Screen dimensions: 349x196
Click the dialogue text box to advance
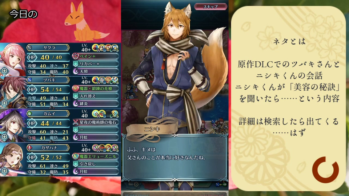click(x=175, y=157)
